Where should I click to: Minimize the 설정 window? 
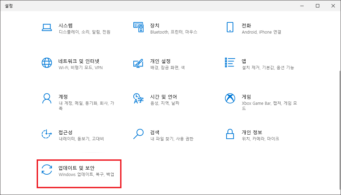point(302,6)
